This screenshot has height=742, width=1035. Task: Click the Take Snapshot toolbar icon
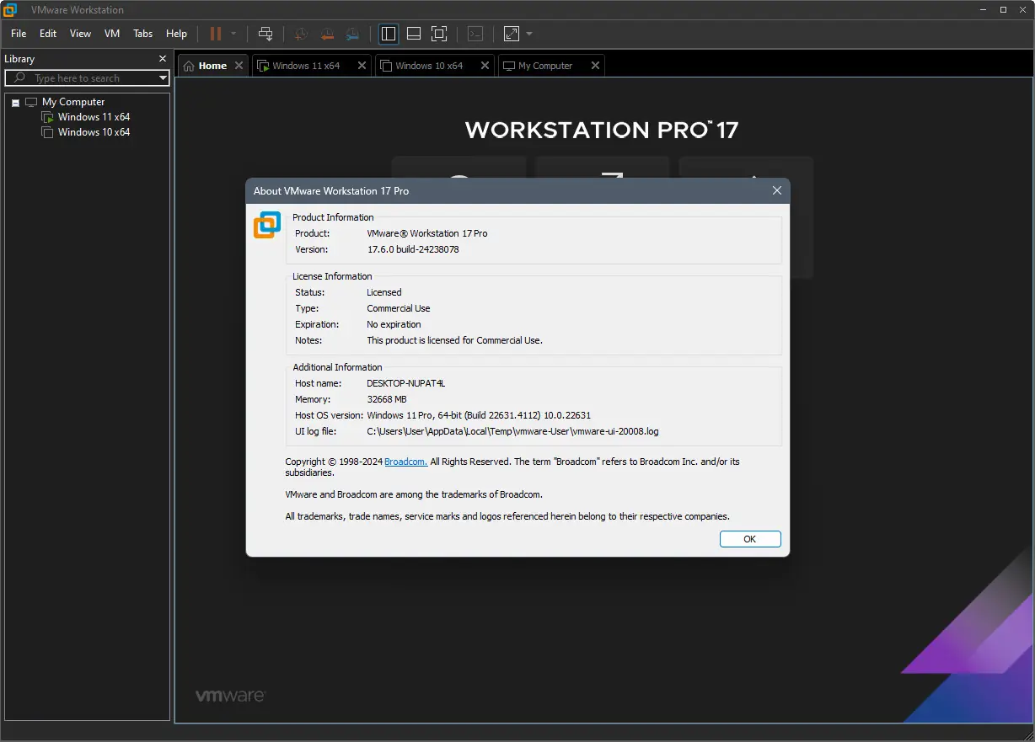pyautogui.click(x=302, y=34)
